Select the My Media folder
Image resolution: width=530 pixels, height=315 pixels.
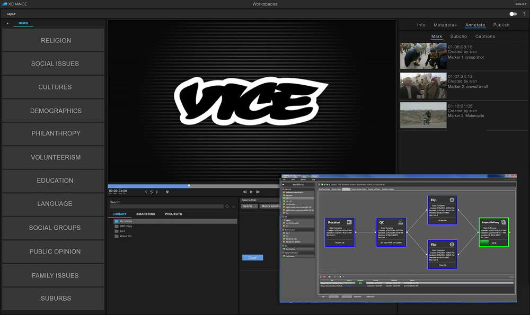coord(175,221)
